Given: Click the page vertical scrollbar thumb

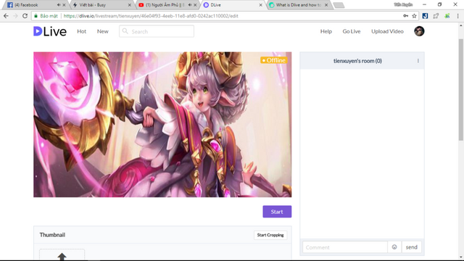Looking at the screenshot, I should (461, 90).
